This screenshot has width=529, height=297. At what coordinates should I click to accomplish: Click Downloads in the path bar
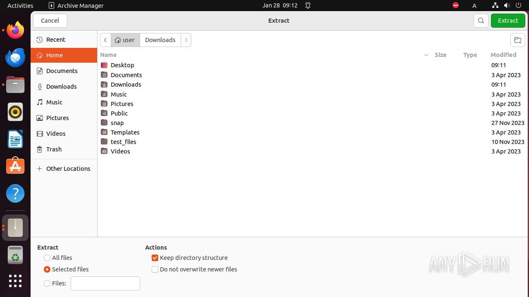coord(160,40)
